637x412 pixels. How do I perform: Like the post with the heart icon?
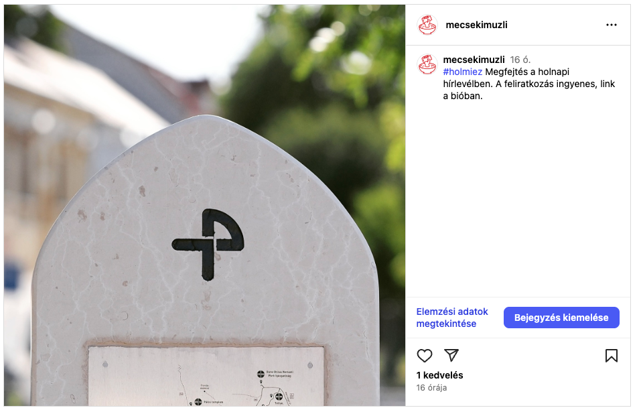point(425,356)
